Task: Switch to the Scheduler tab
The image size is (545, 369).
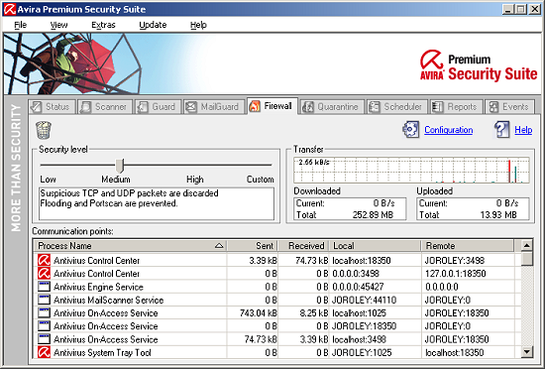Action: [396, 107]
